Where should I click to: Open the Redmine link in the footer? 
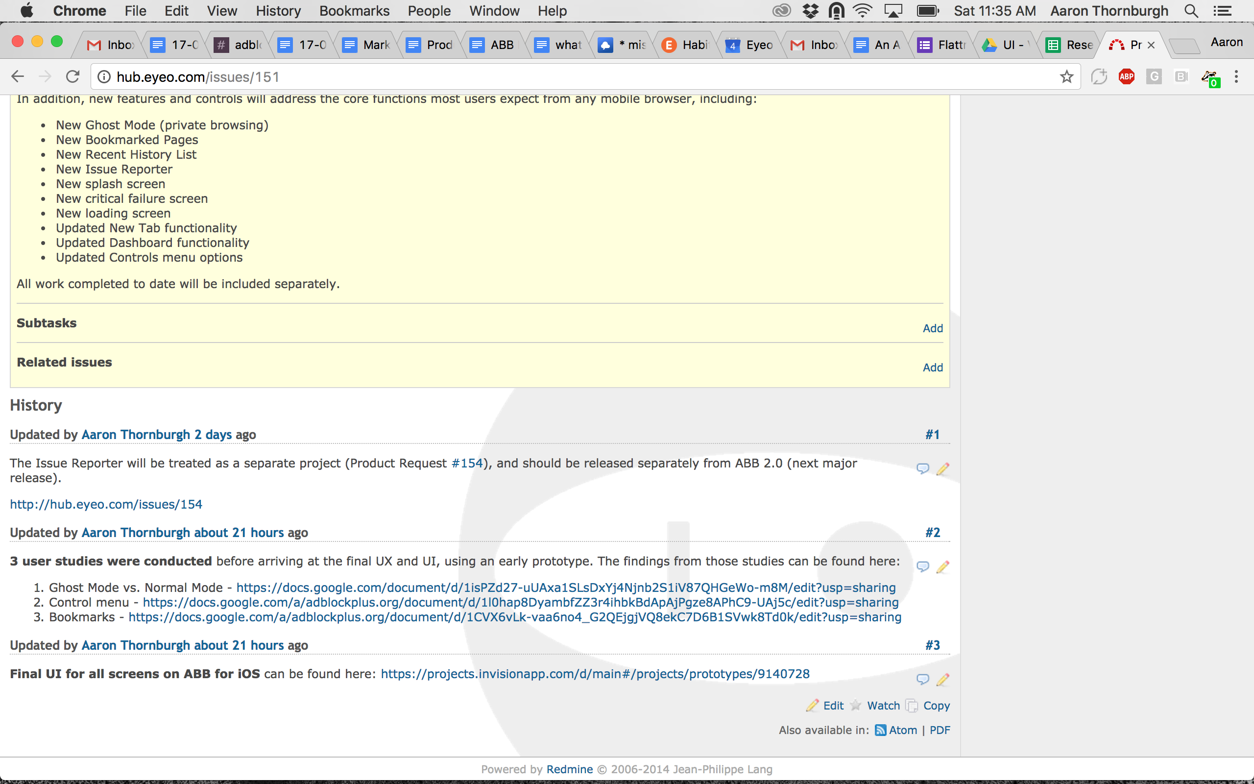tap(570, 769)
